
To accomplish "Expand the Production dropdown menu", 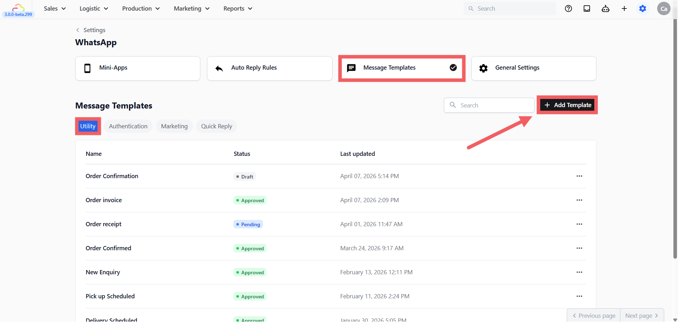I will pos(141,8).
